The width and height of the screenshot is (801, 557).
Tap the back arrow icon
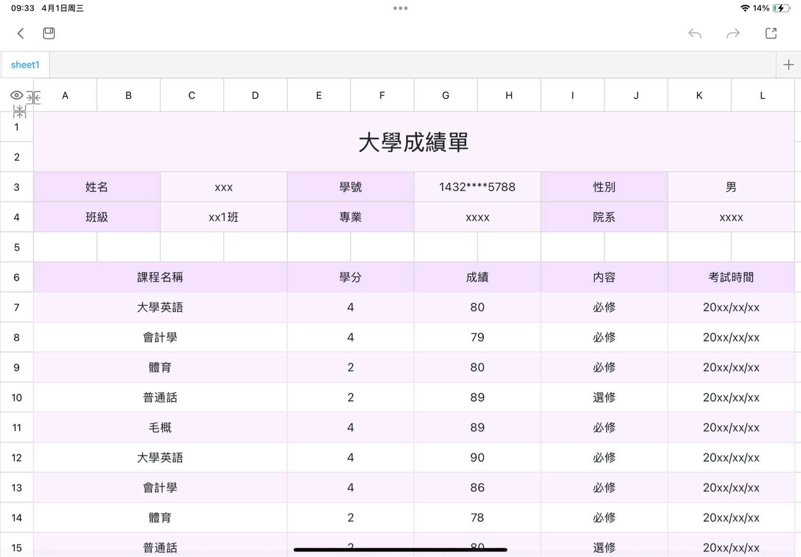pyautogui.click(x=21, y=33)
